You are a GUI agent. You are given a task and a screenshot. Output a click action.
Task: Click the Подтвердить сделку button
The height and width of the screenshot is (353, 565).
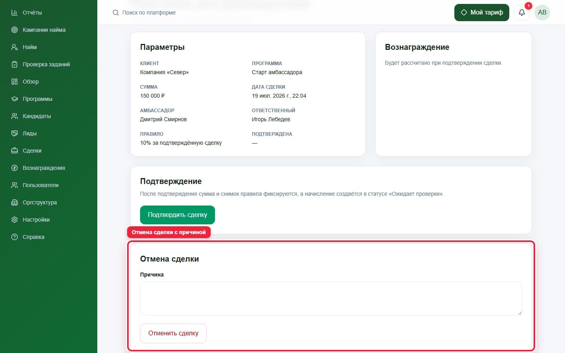coord(177,215)
